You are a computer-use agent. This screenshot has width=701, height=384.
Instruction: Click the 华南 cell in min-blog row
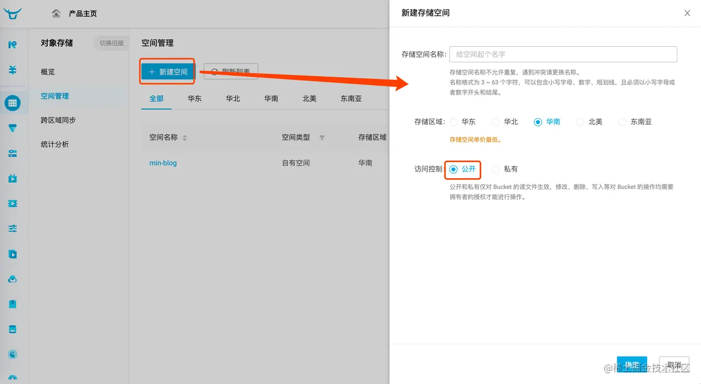click(x=366, y=163)
